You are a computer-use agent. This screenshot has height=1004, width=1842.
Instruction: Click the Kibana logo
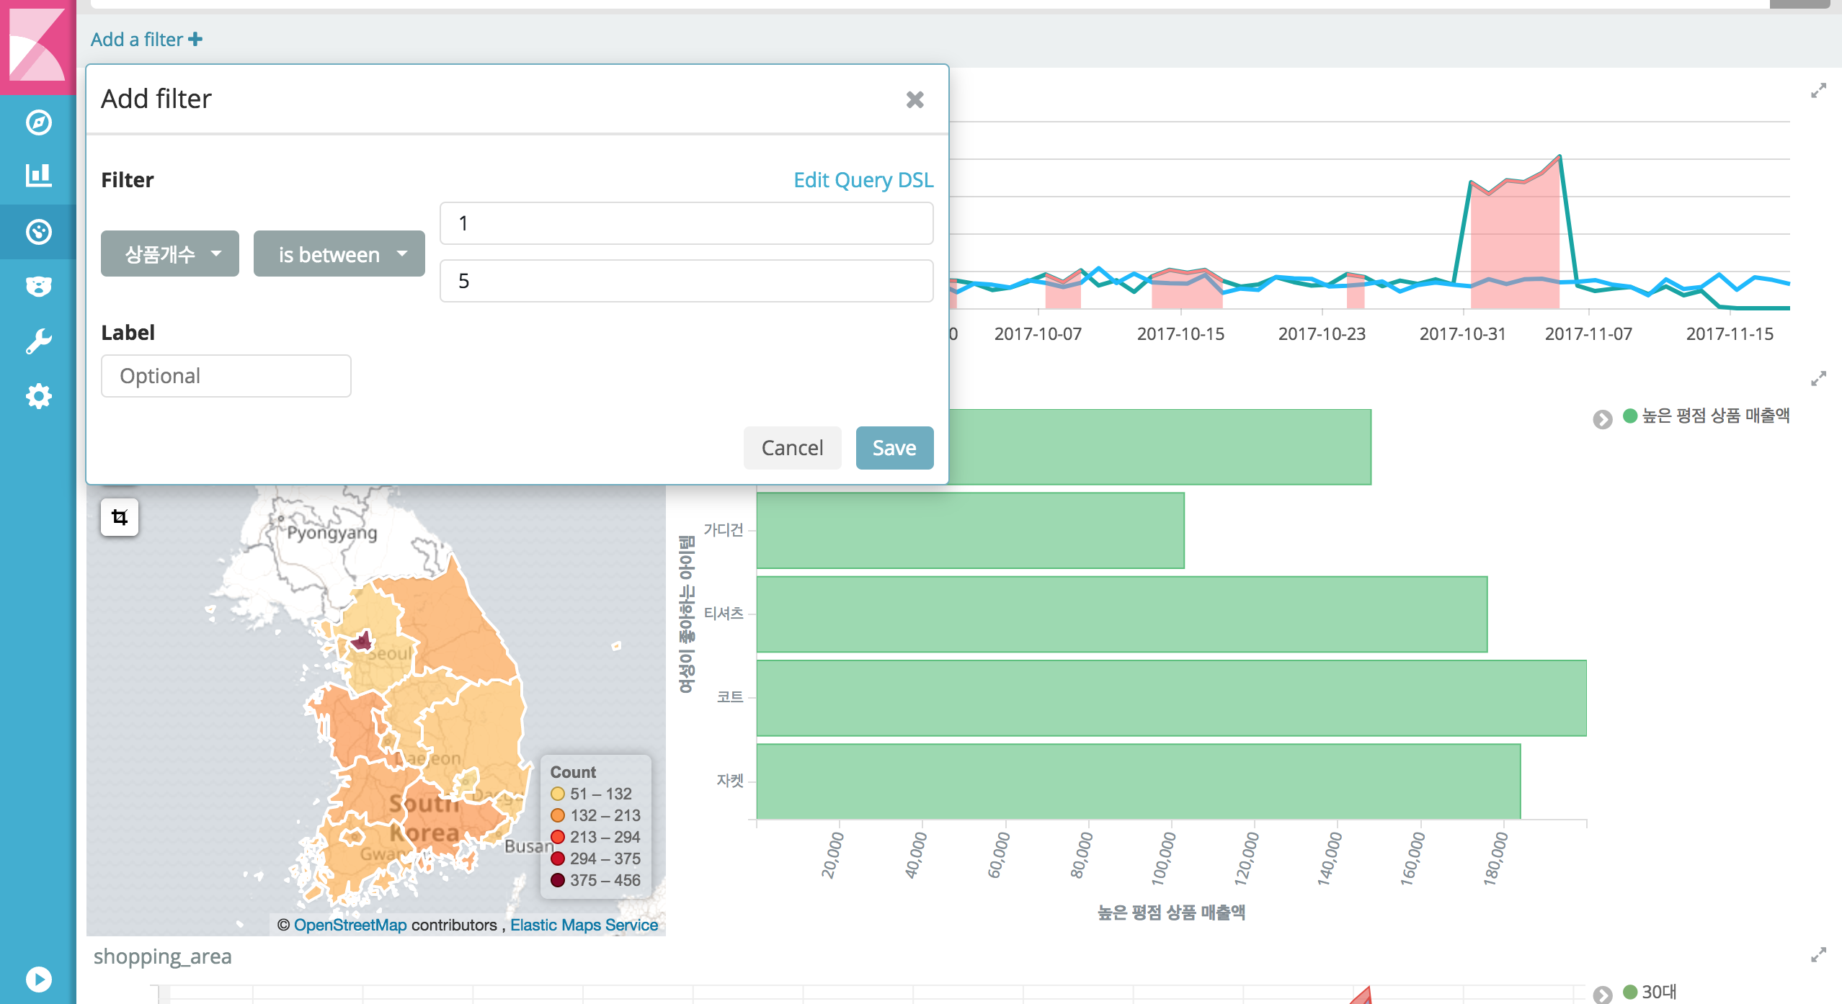tap(37, 45)
